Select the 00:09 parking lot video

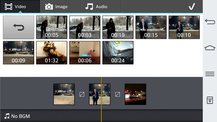click(19, 53)
